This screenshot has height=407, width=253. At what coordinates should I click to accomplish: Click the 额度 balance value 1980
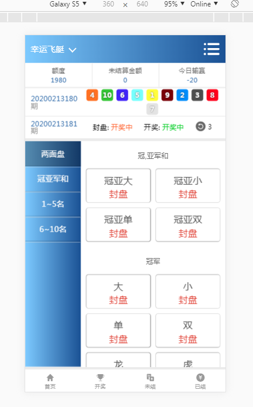[59, 80]
